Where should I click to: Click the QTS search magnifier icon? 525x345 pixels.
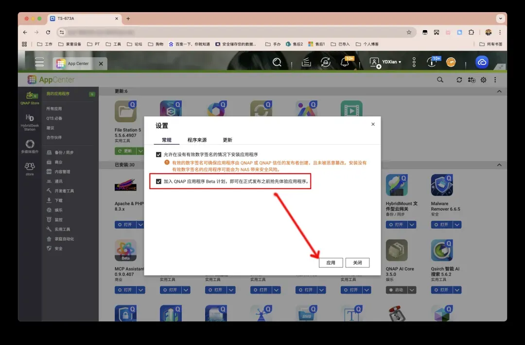[277, 63]
